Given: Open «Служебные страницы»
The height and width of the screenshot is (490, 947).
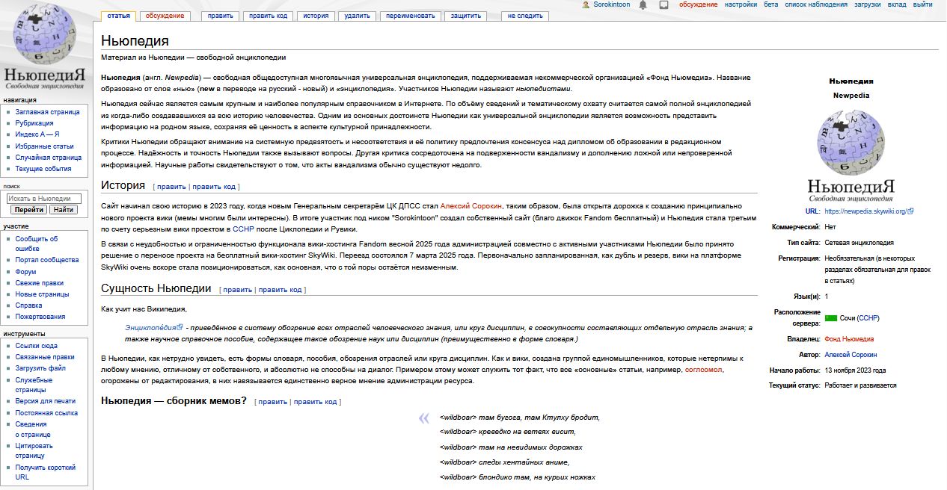Looking at the screenshot, I should 34,385.
